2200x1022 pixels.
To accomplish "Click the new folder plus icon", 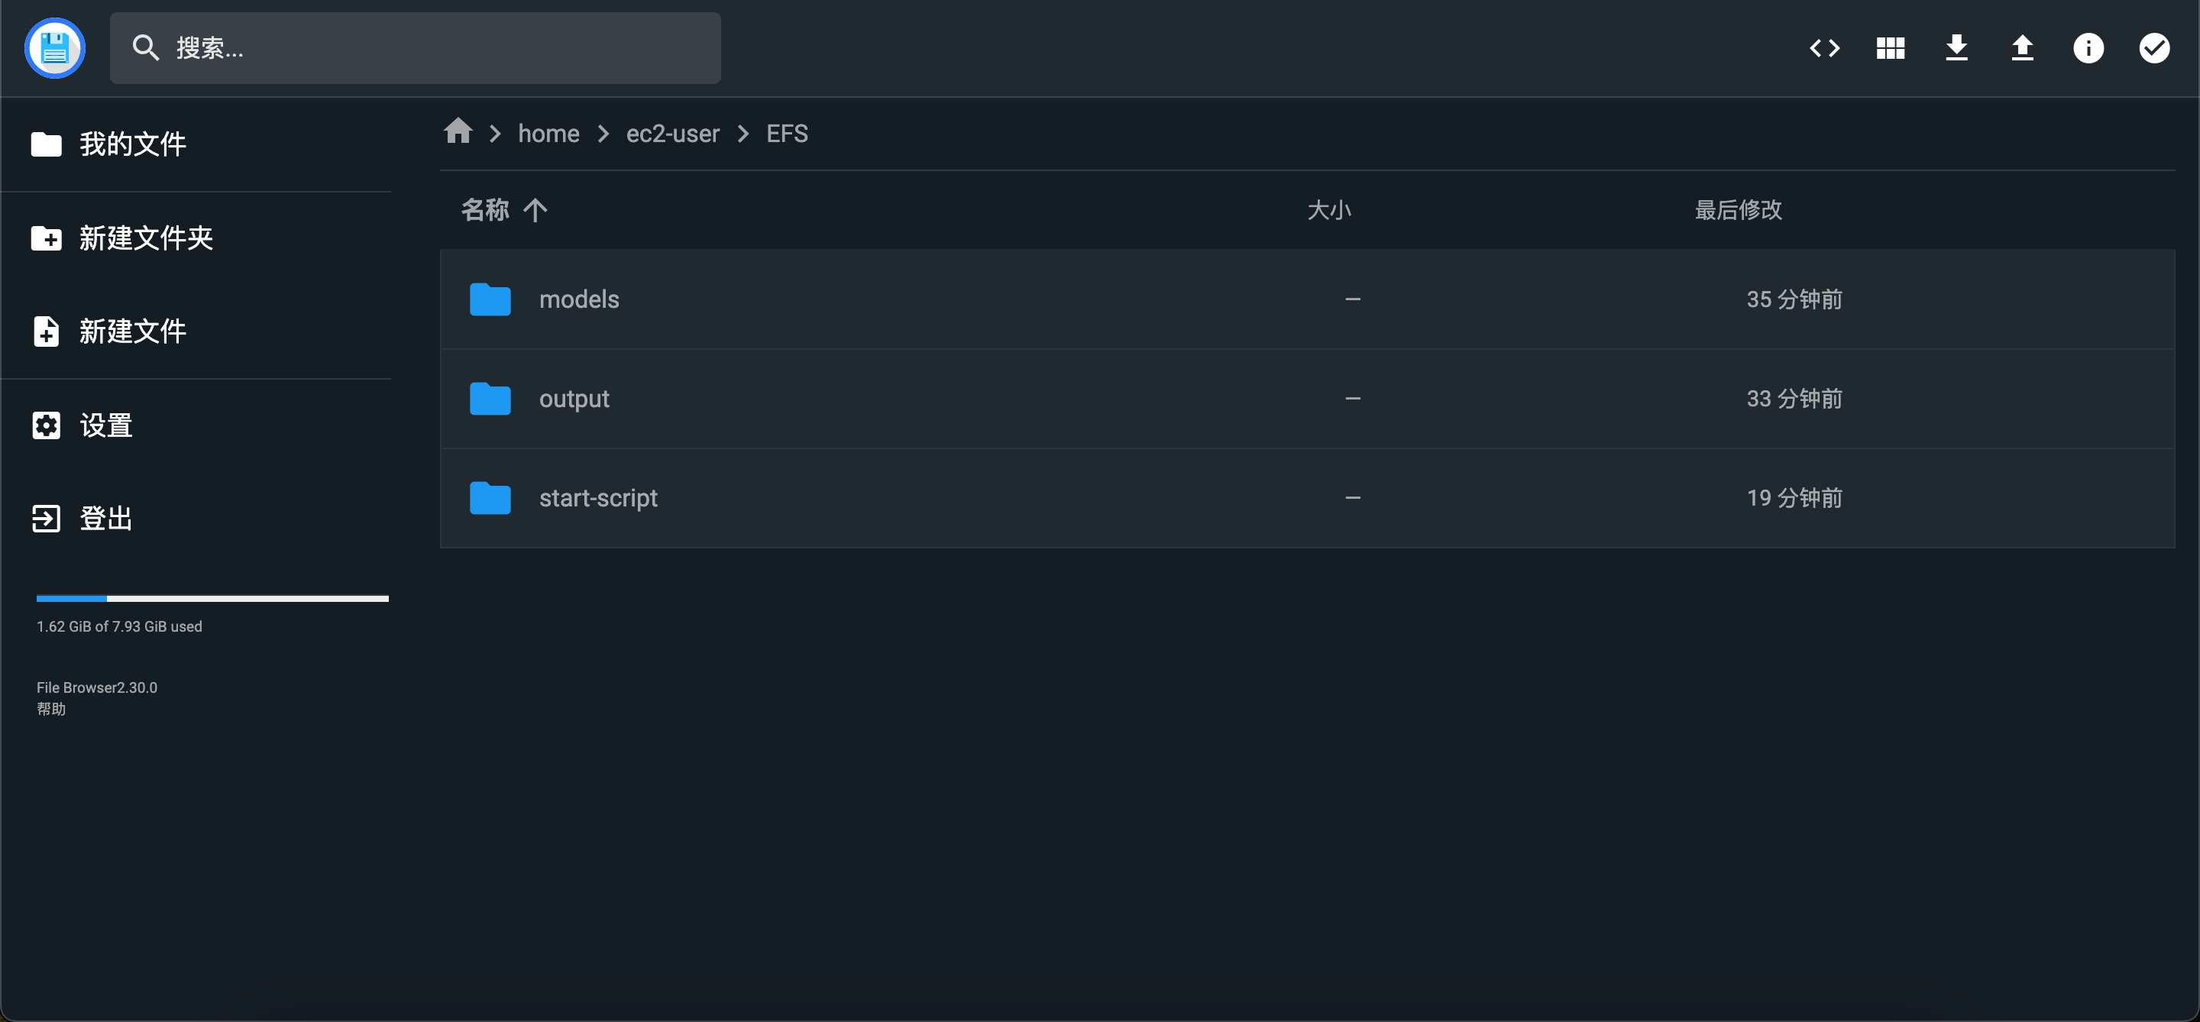I will click(46, 238).
